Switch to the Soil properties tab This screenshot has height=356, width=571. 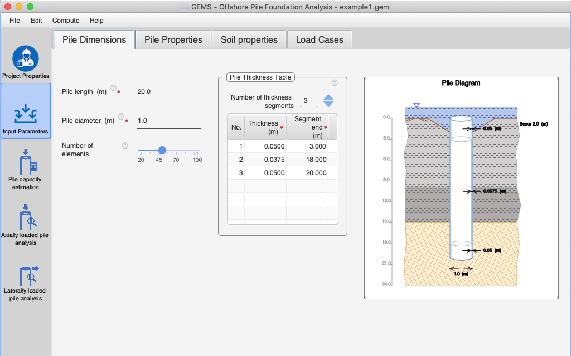[x=249, y=40]
